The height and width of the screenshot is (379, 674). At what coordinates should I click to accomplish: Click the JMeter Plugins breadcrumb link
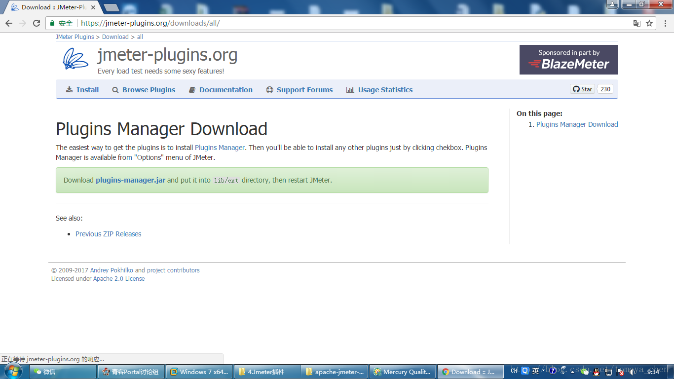pyautogui.click(x=75, y=37)
